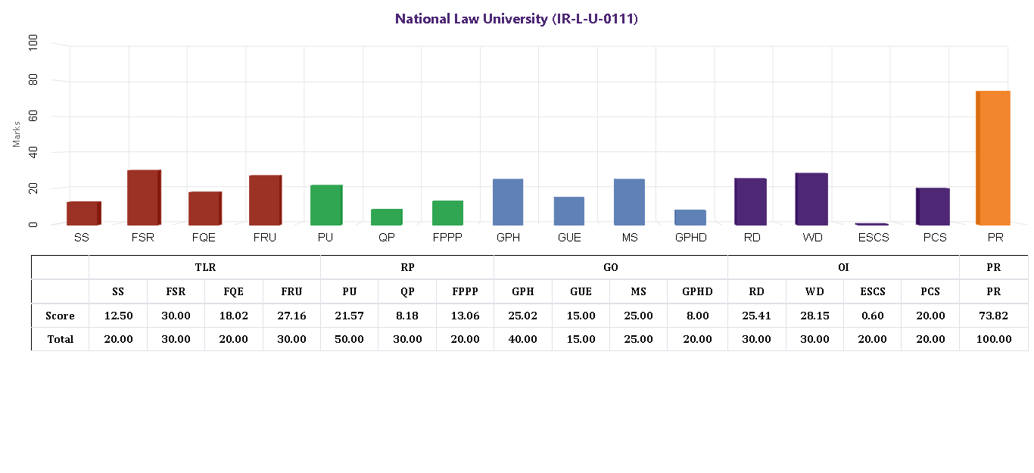
Task: Select the RP group header in table
Action: coord(407,268)
